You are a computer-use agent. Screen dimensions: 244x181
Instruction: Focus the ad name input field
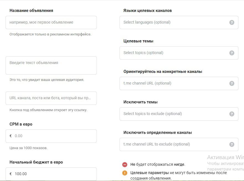(x=51, y=22)
